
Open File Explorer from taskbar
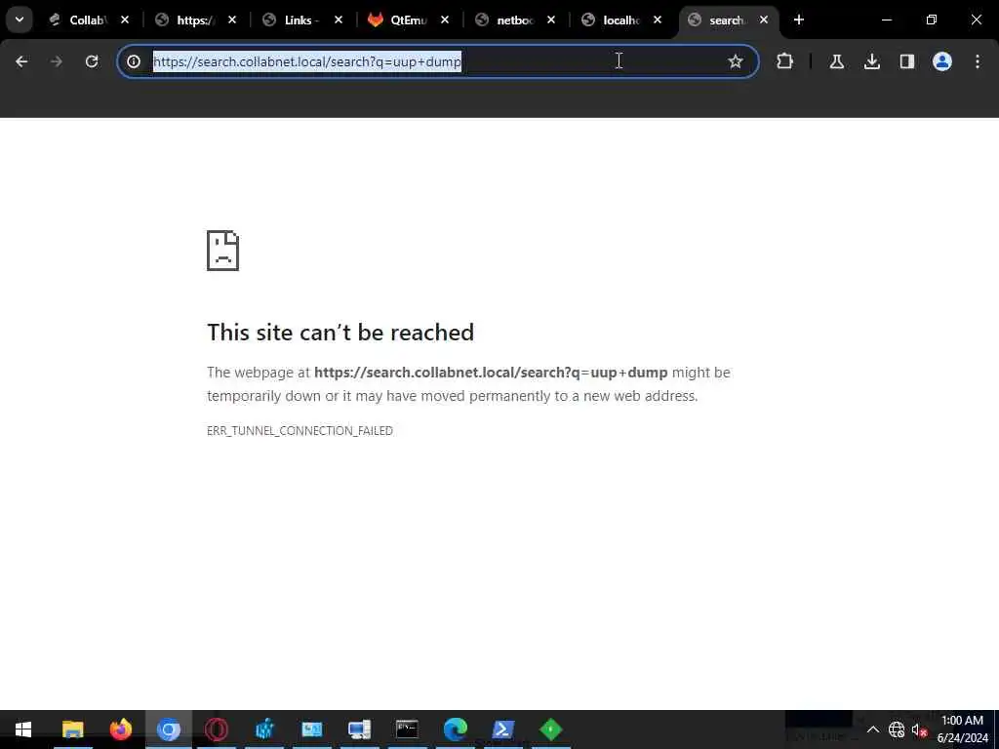pyautogui.click(x=72, y=729)
